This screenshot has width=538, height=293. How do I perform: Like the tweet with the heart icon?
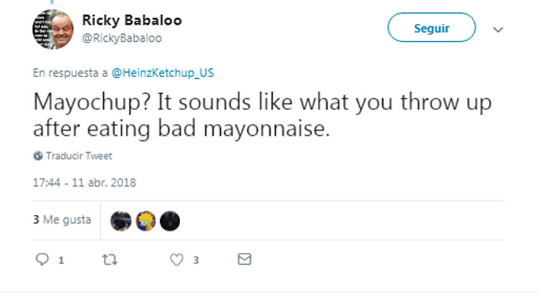[x=178, y=259]
